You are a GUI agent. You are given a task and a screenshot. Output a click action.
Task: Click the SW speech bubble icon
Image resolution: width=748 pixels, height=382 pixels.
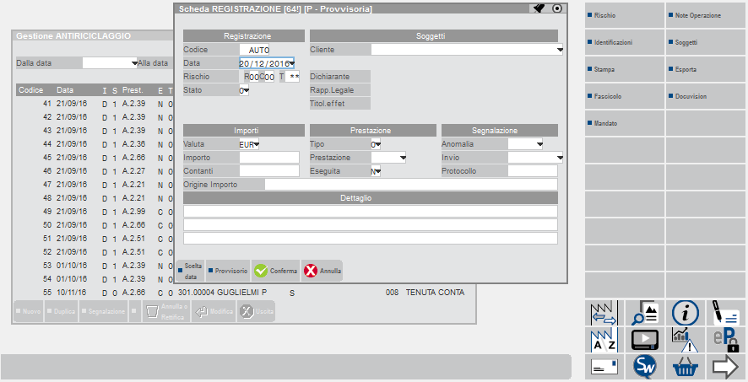pos(645,367)
